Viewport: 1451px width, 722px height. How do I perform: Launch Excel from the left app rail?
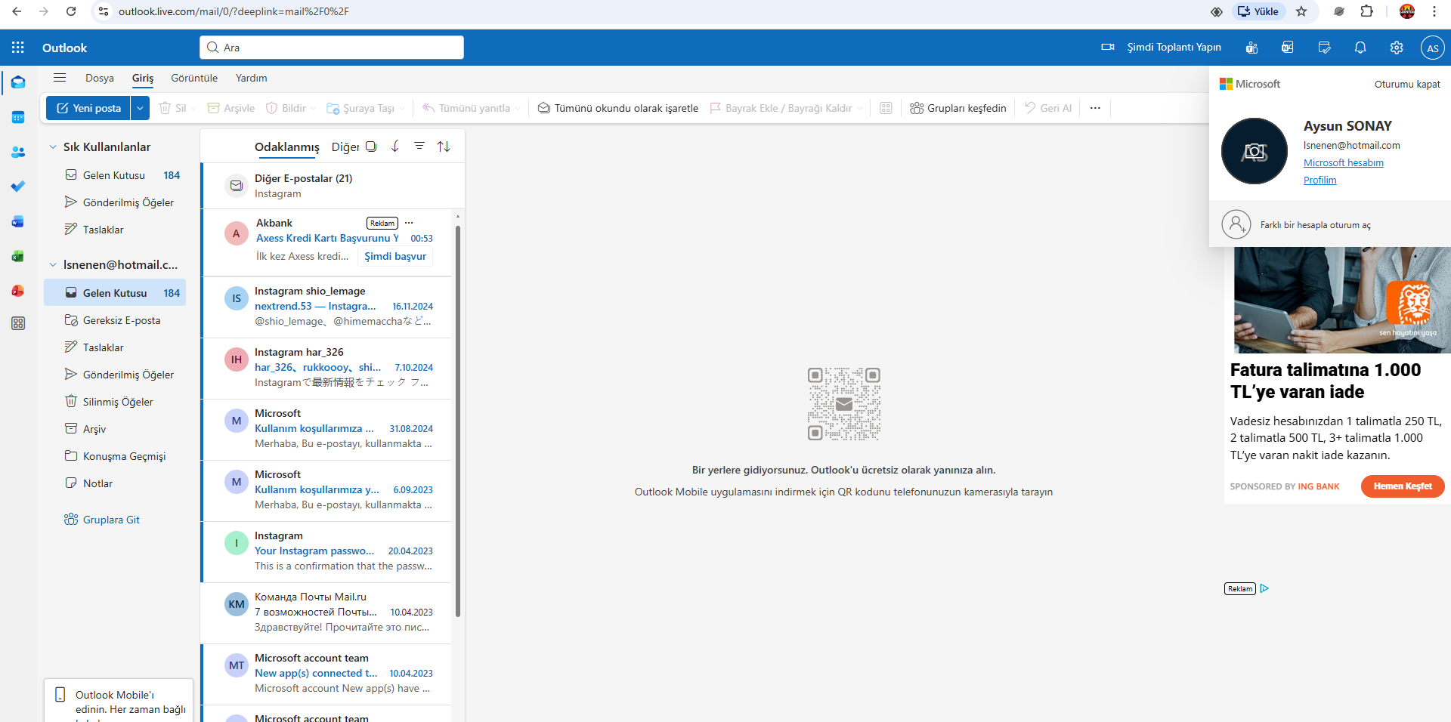tap(18, 256)
